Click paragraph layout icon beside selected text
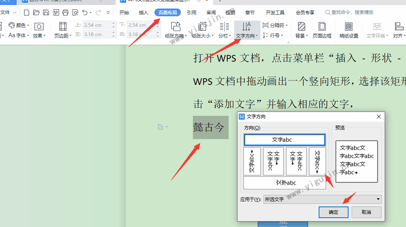 pos(161,127)
